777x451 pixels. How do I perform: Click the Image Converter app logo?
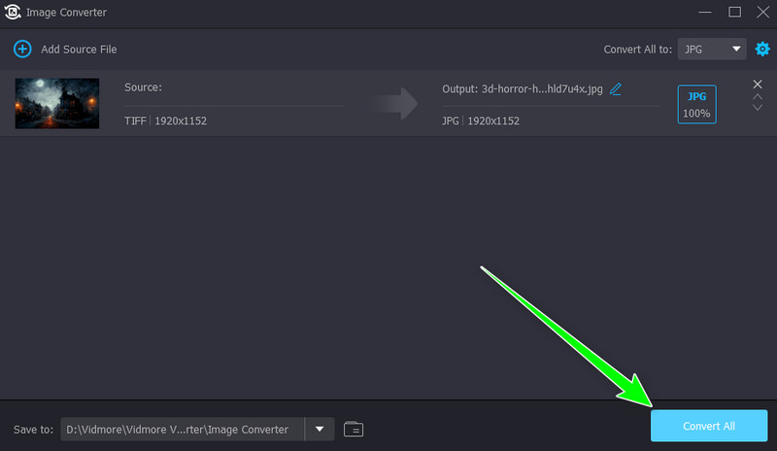pyautogui.click(x=12, y=12)
